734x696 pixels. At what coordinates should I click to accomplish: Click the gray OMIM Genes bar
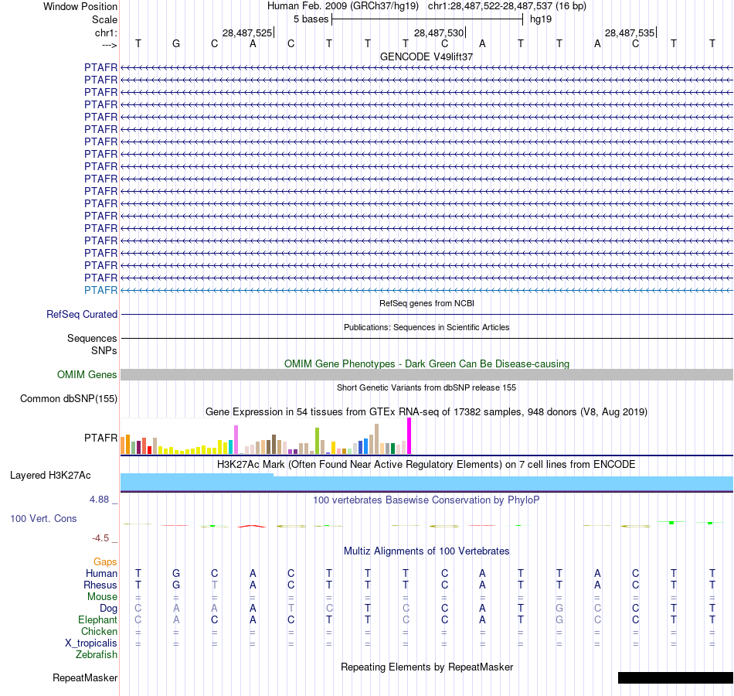pyautogui.click(x=426, y=374)
